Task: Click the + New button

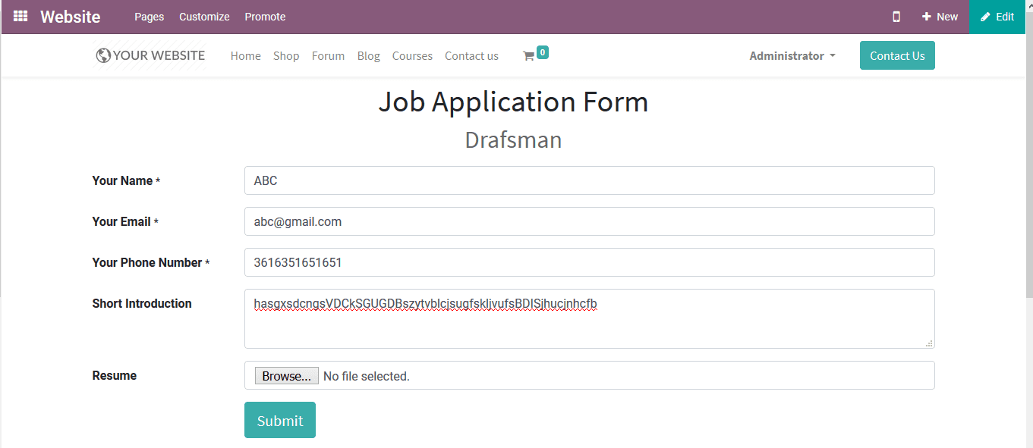Action: tap(940, 16)
